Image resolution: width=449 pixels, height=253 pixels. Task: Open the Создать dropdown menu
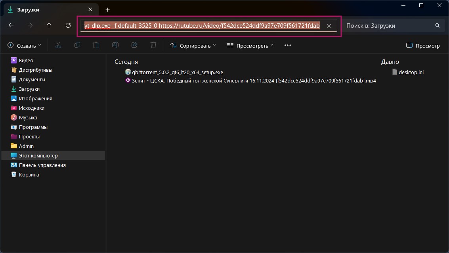coord(25,46)
